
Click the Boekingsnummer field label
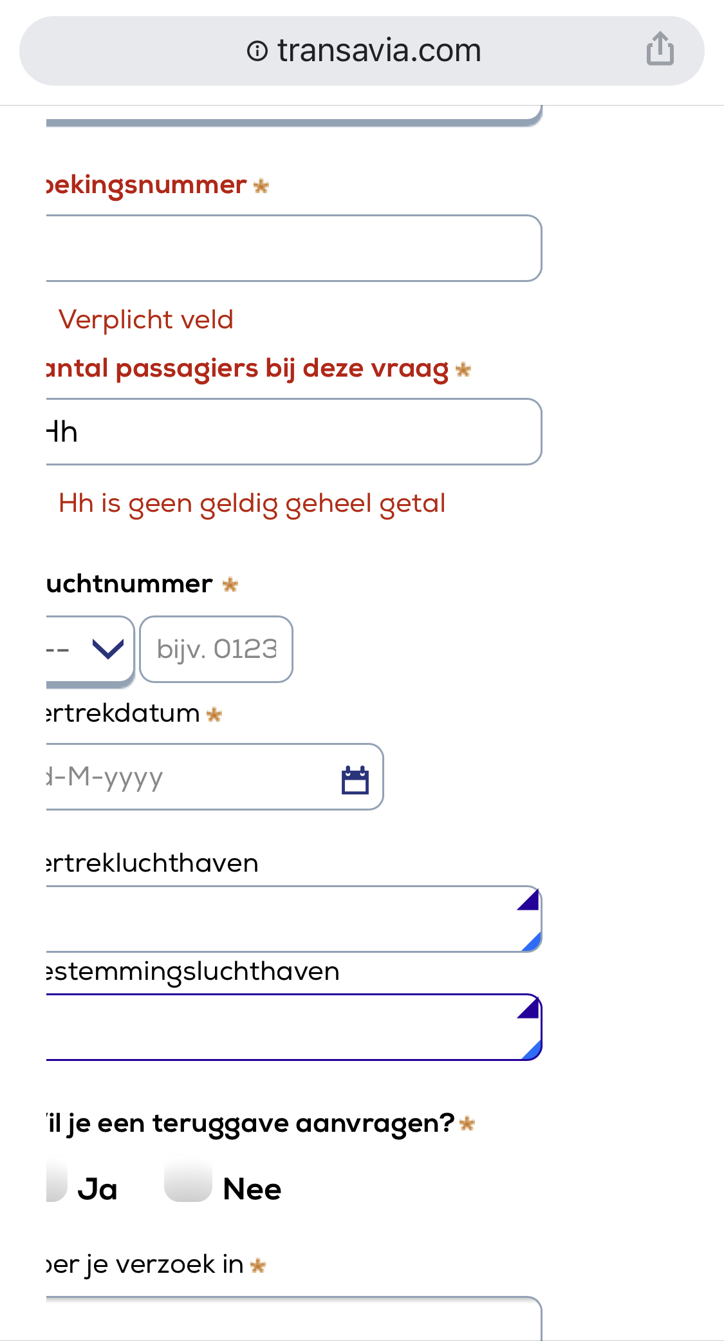point(147,185)
